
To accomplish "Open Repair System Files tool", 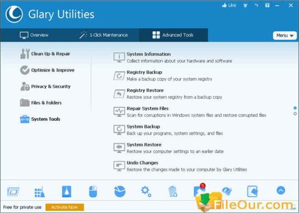I will [x=190, y=112].
